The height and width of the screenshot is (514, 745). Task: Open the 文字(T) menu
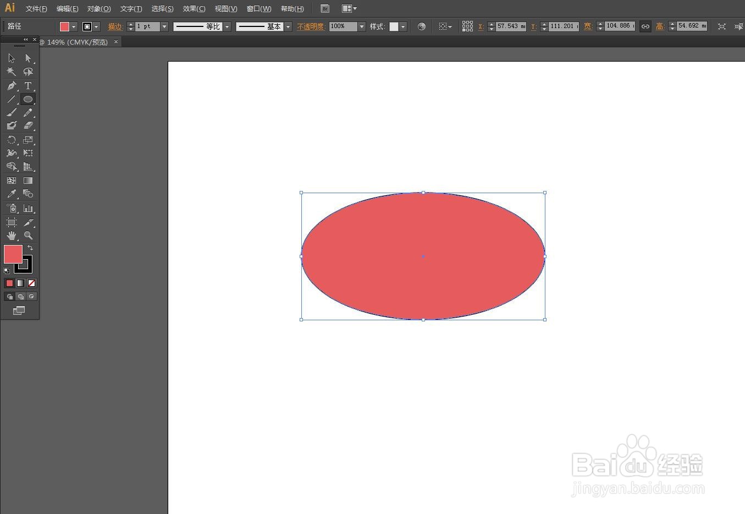(131, 9)
